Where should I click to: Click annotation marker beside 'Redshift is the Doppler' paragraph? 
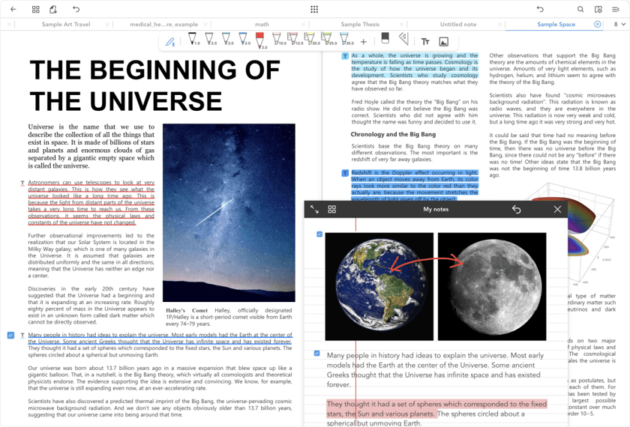tap(345, 173)
